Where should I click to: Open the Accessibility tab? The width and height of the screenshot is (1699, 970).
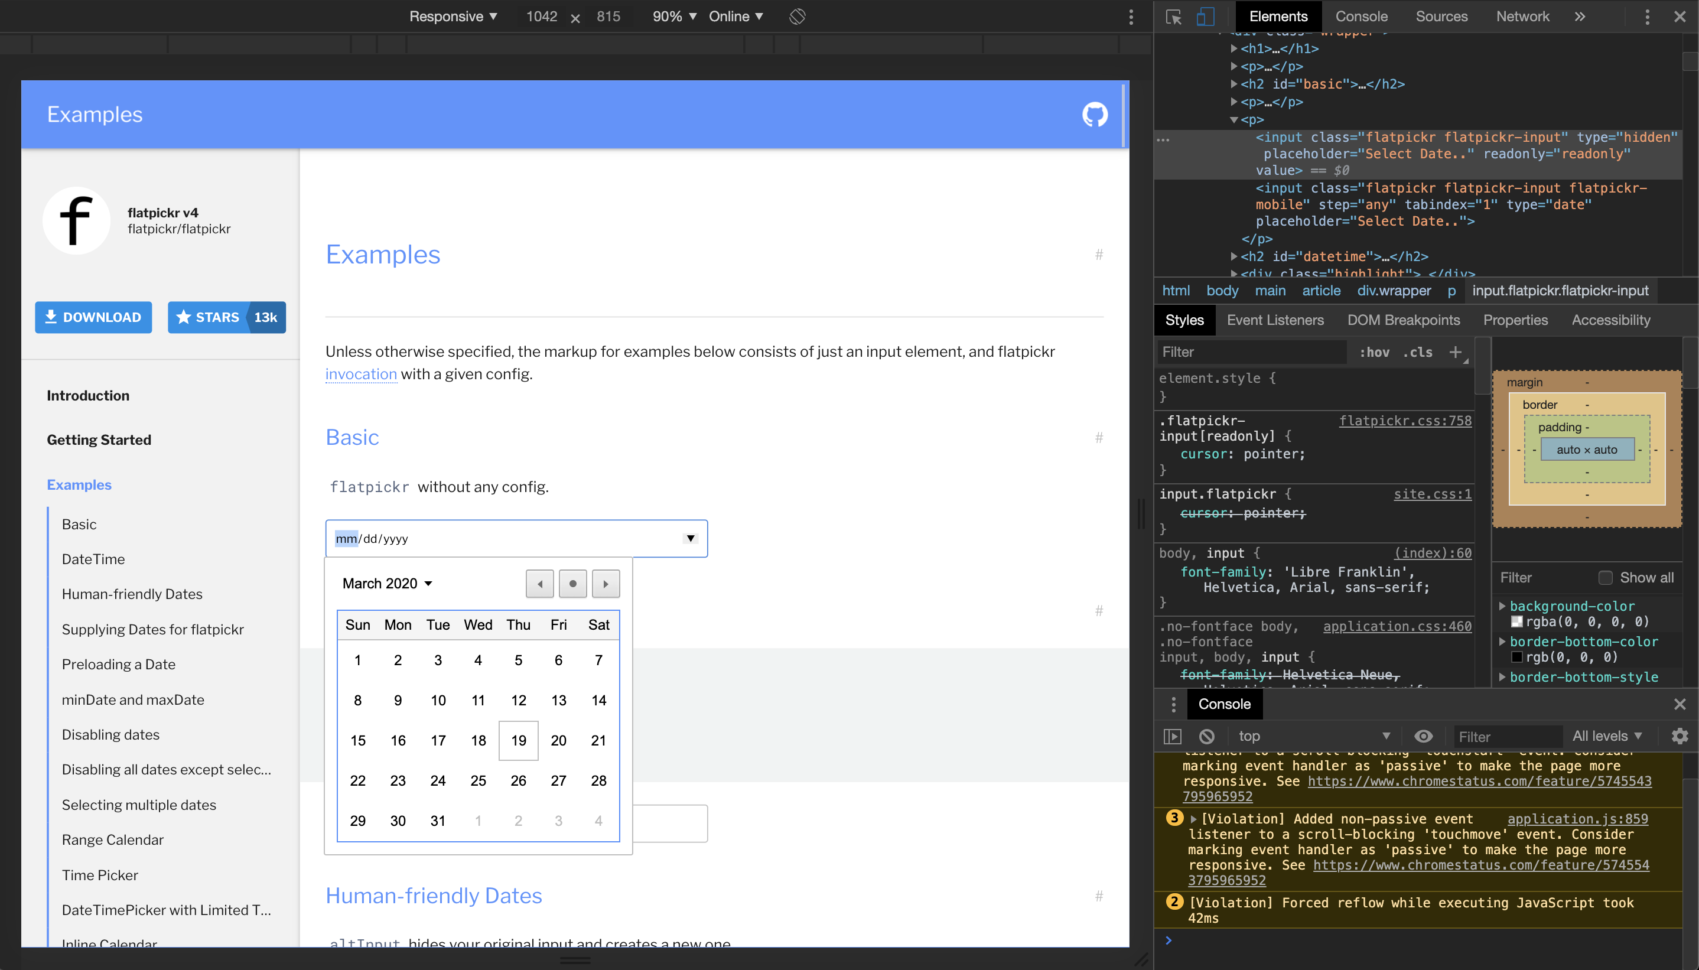click(1611, 320)
